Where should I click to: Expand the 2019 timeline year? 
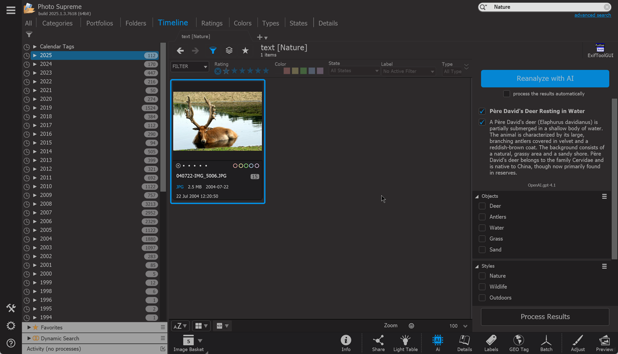(34, 108)
